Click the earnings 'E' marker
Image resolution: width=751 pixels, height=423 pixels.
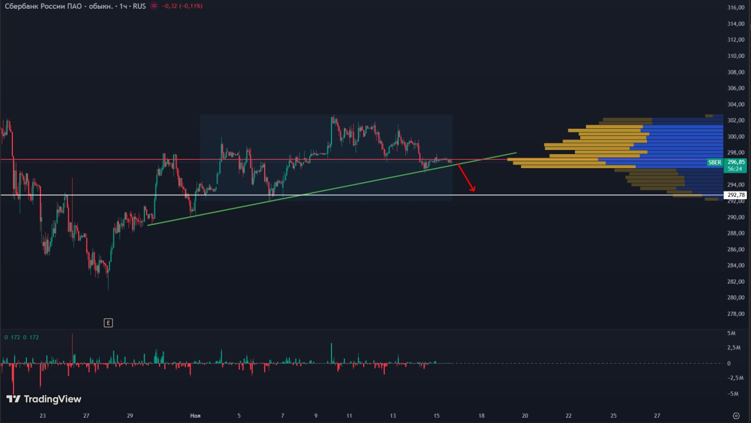point(107,322)
